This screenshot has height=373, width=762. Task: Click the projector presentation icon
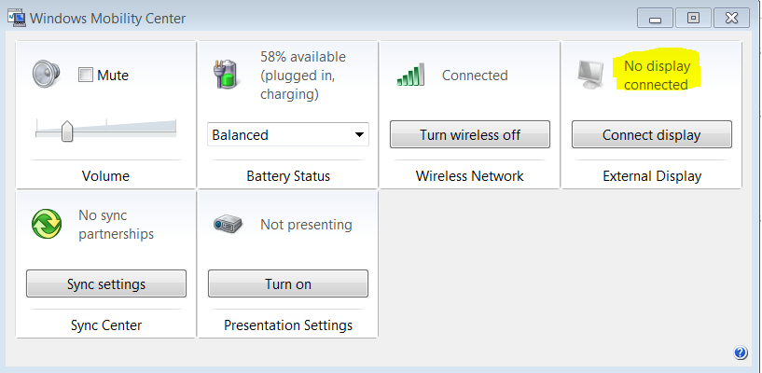point(228,225)
